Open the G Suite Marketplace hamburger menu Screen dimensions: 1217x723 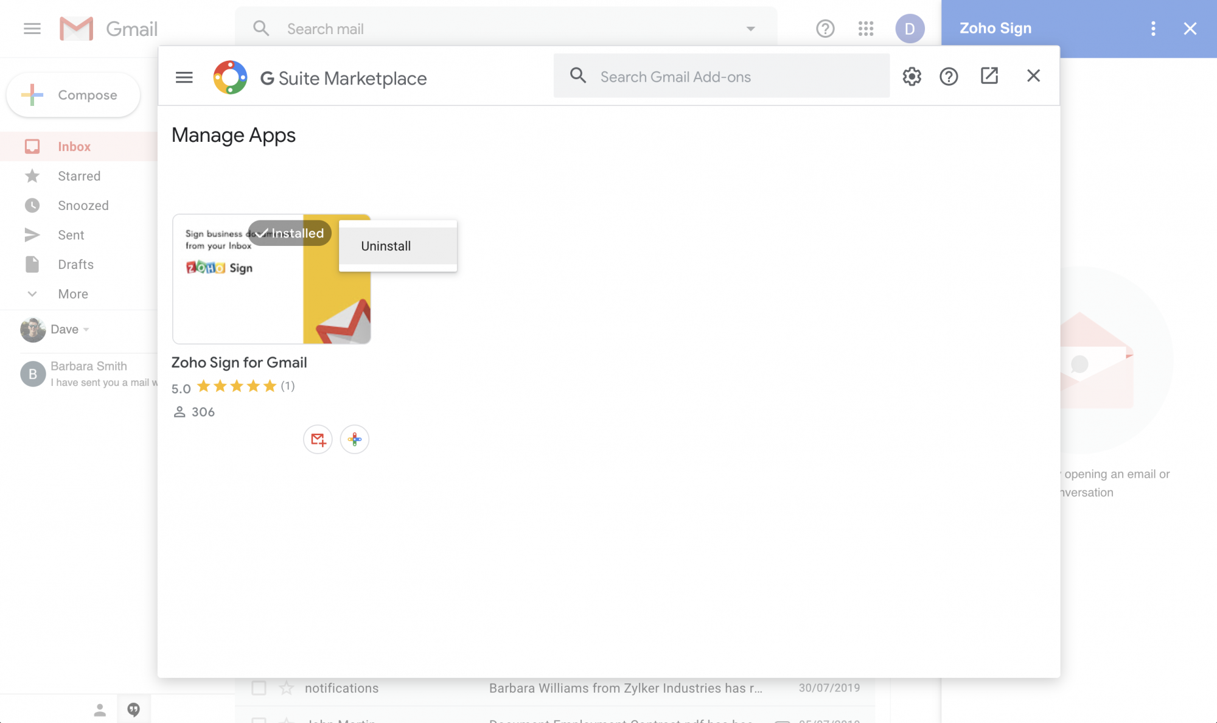point(184,77)
